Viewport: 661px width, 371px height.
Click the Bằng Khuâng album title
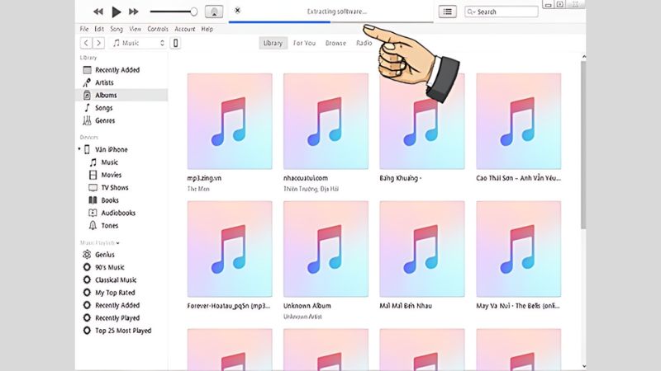click(x=401, y=178)
